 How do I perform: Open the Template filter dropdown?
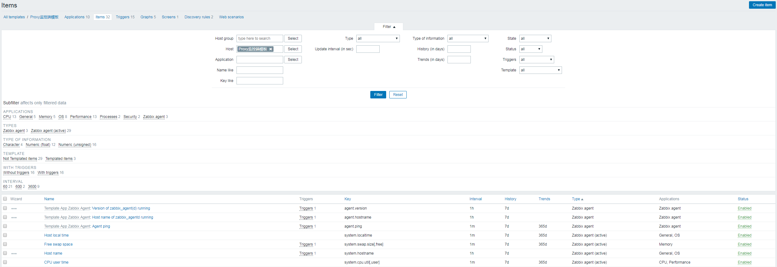541,70
